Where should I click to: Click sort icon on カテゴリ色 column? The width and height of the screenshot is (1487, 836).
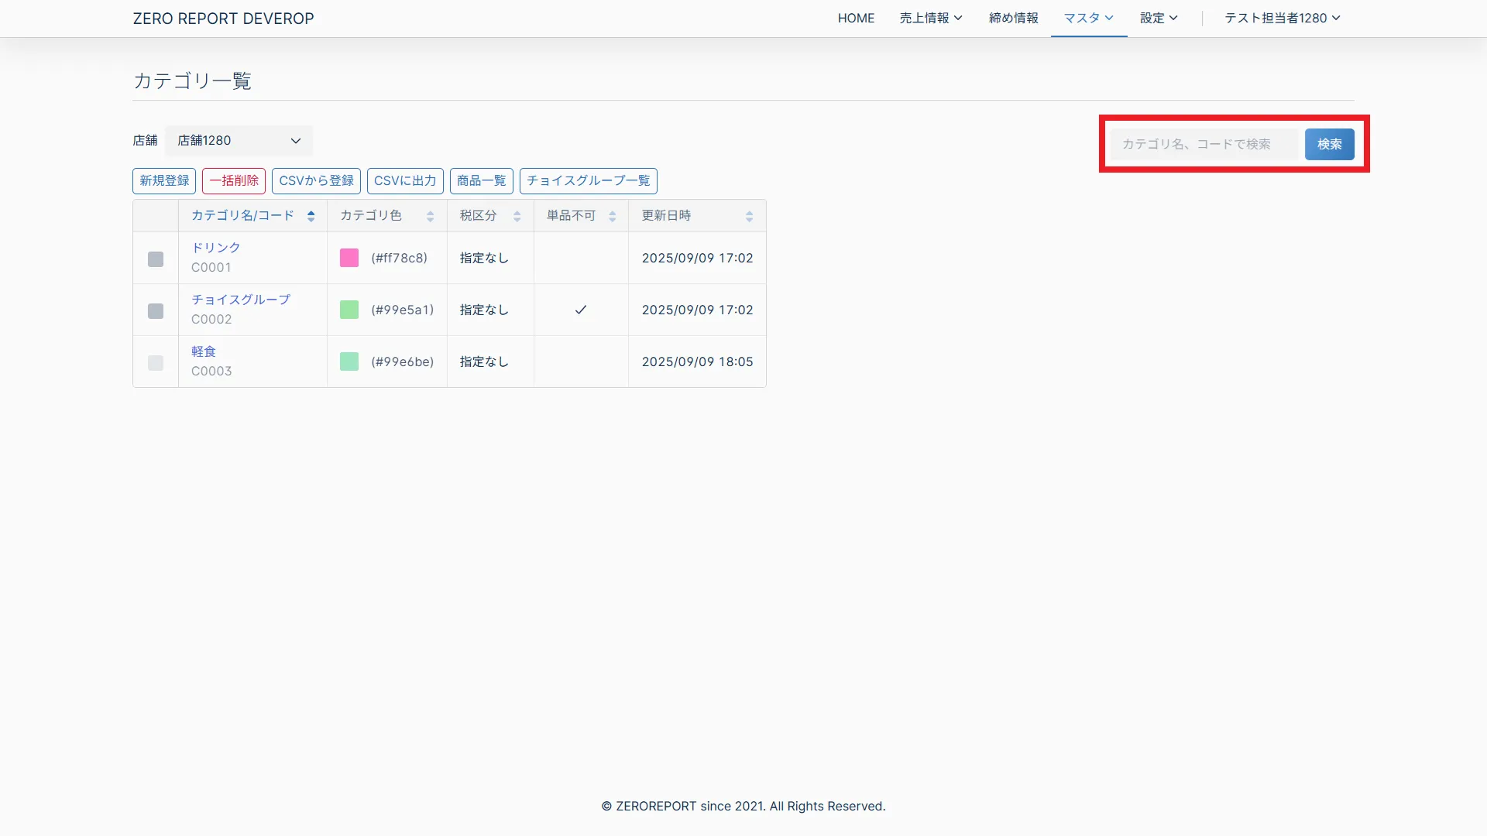click(430, 217)
